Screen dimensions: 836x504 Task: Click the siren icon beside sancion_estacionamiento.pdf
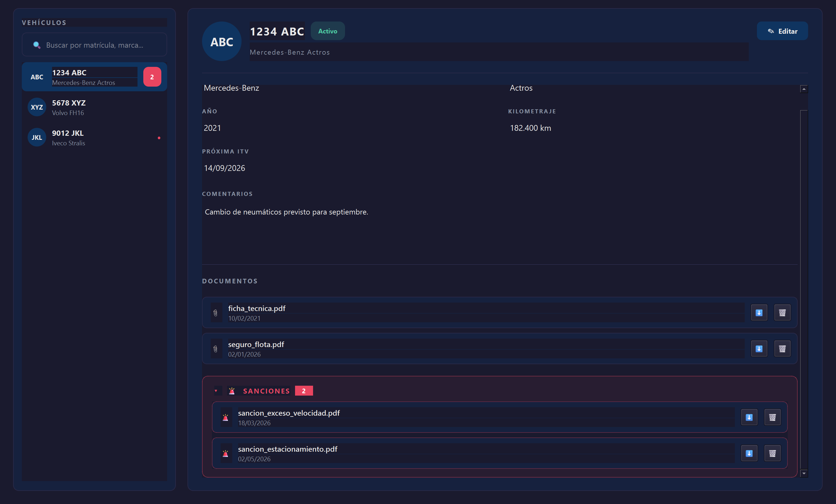[x=225, y=453]
